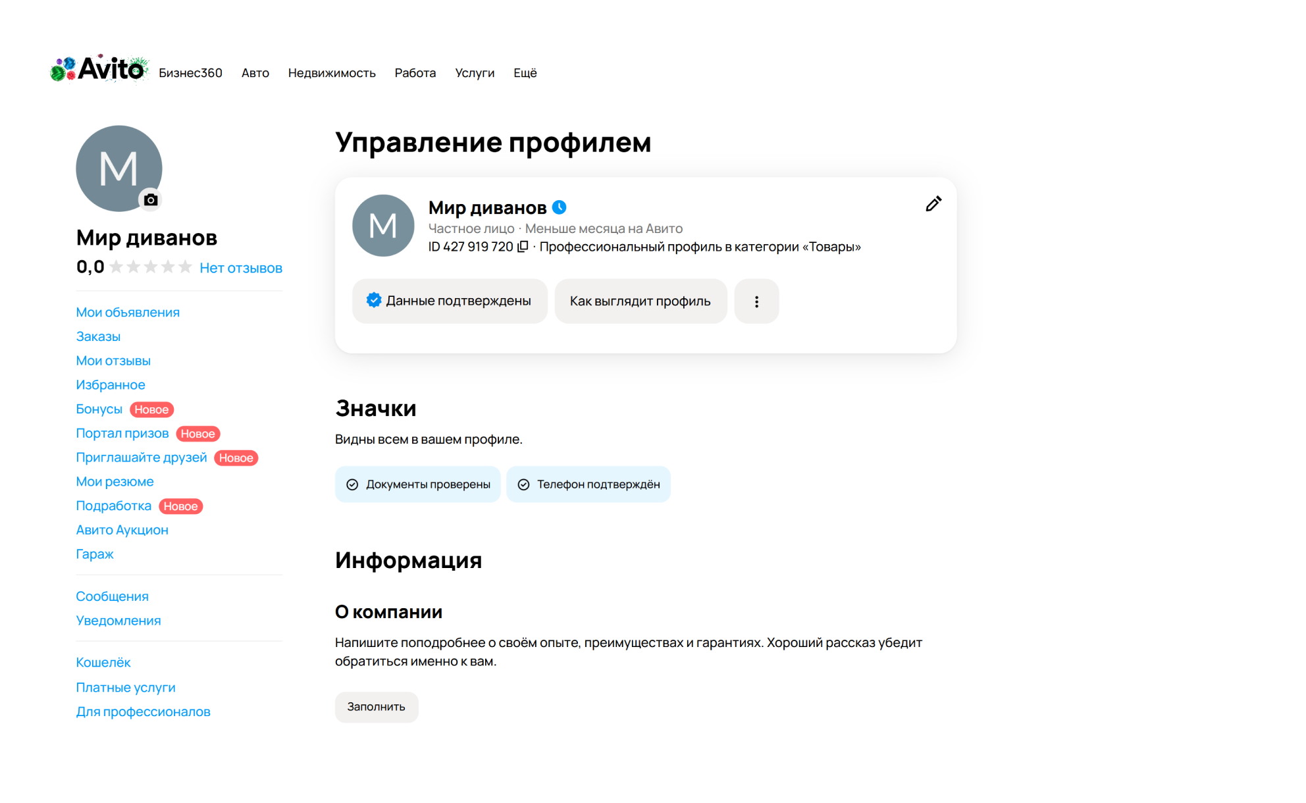This screenshot has width=1306, height=803.
Task: Open Мои объявления in the sidebar
Action: [x=128, y=312]
